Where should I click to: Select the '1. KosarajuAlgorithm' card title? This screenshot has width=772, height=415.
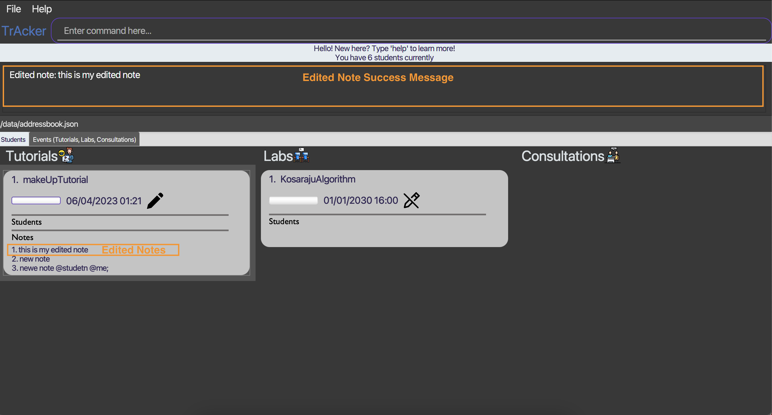pos(312,179)
